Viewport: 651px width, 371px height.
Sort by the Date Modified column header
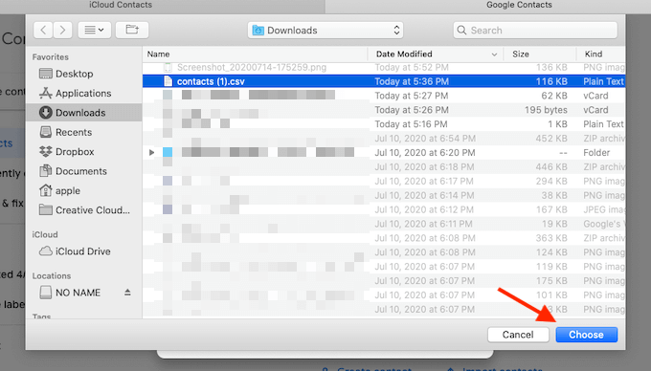click(x=436, y=54)
